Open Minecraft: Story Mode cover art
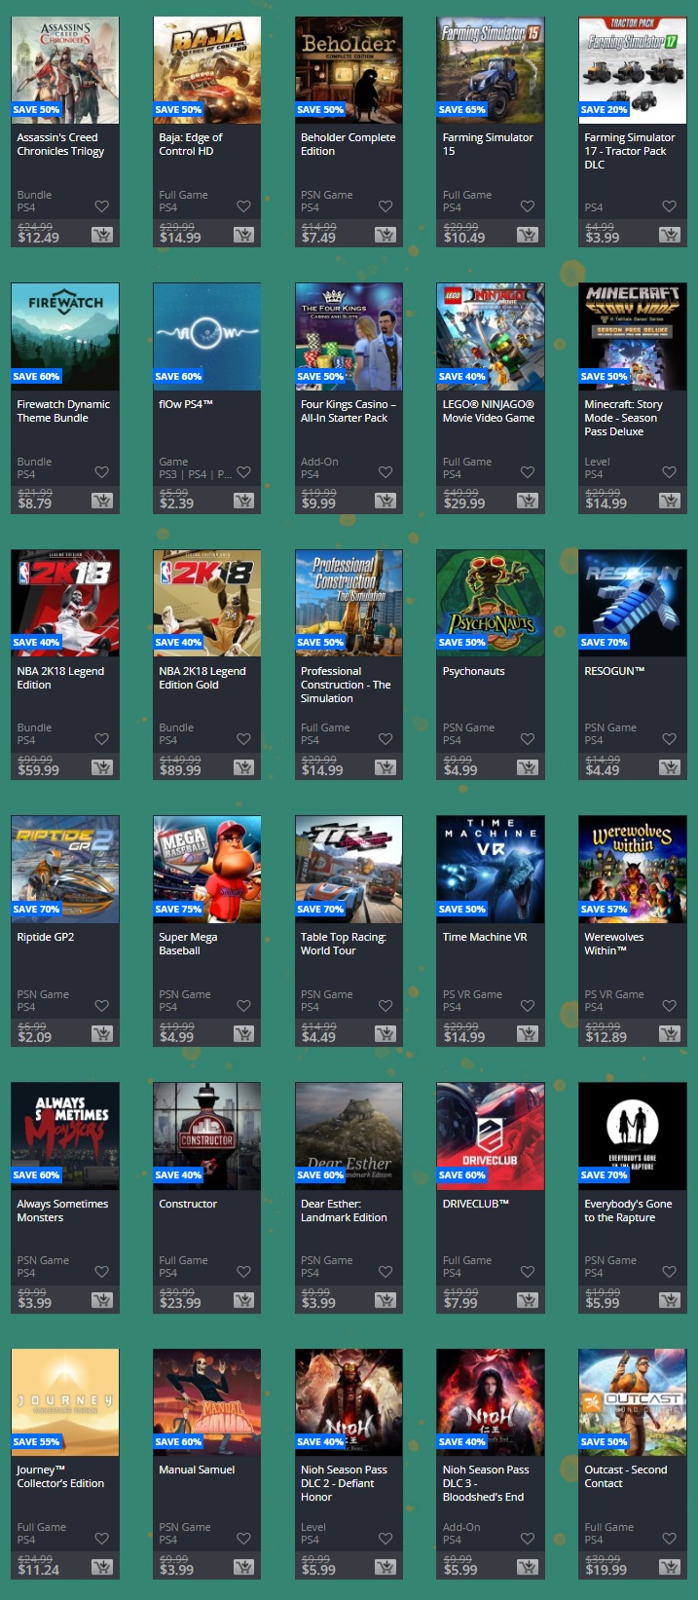698x1600 pixels. (x=633, y=337)
